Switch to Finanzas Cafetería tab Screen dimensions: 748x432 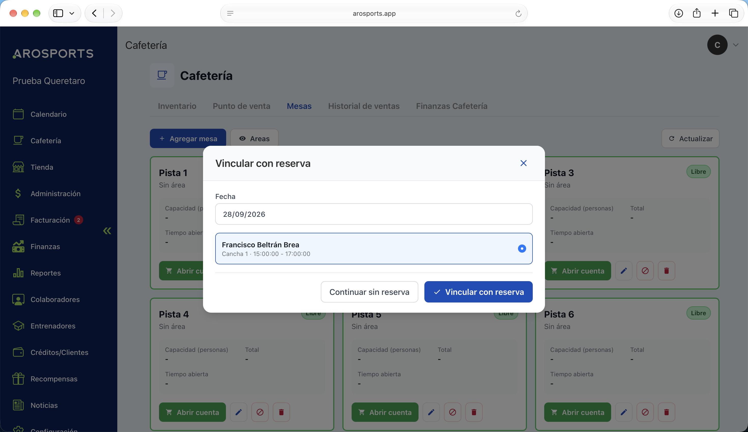click(452, 106)
